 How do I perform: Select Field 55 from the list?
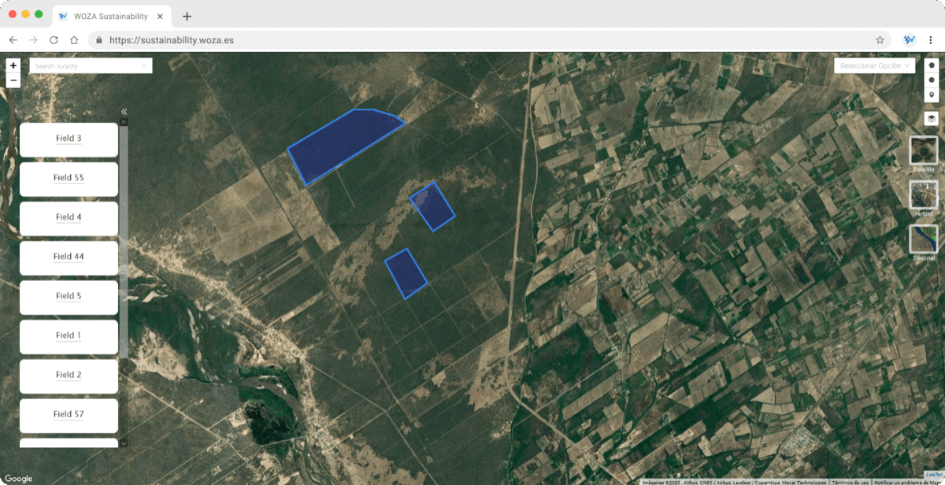[69, 178]
